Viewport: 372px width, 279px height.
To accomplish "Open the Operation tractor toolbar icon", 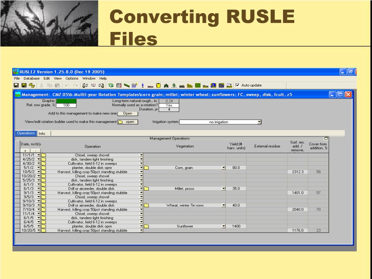I will [166, 86].
